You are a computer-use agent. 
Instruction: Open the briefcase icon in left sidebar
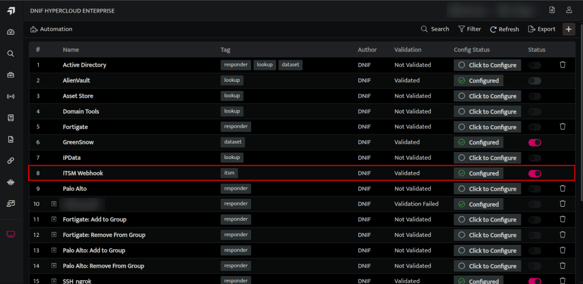(11, 76)
